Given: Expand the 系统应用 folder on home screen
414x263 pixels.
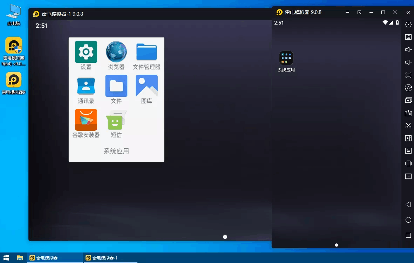Looking at the screenshot, I should click(286, 57).
